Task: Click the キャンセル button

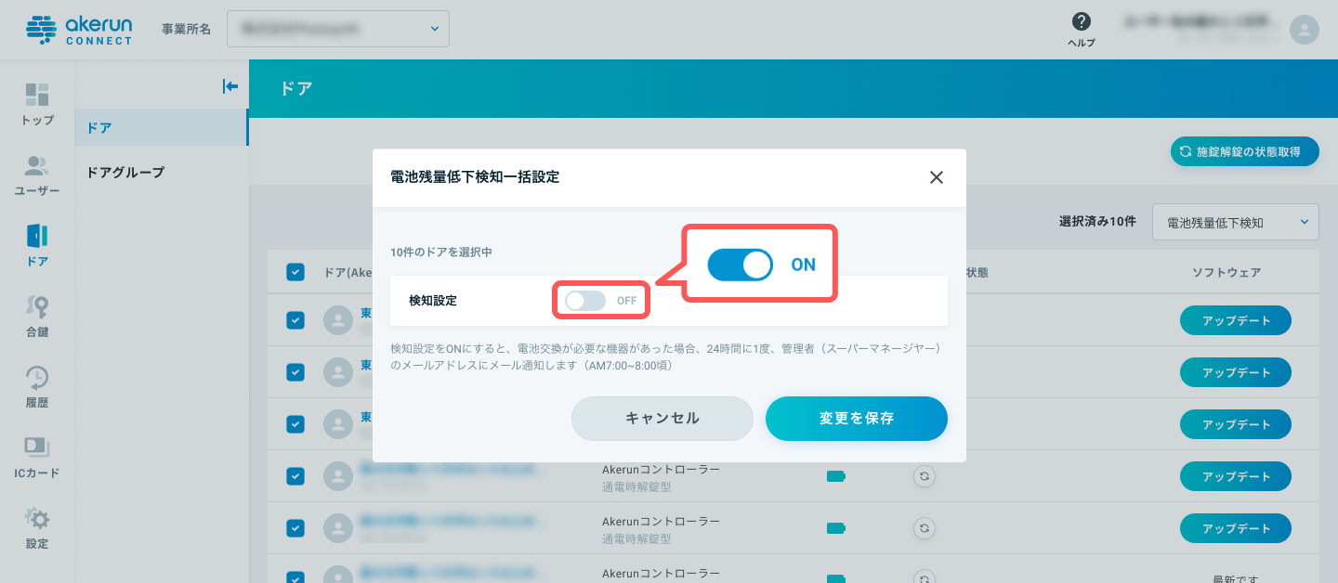Action: tap(662, 419)
